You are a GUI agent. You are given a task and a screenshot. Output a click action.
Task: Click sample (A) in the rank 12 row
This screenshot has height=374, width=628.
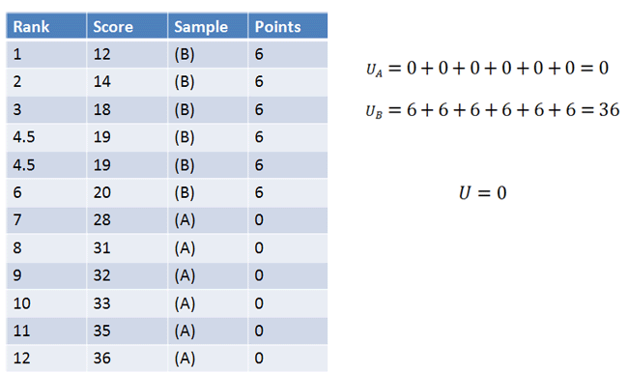(x=208, y=359)
